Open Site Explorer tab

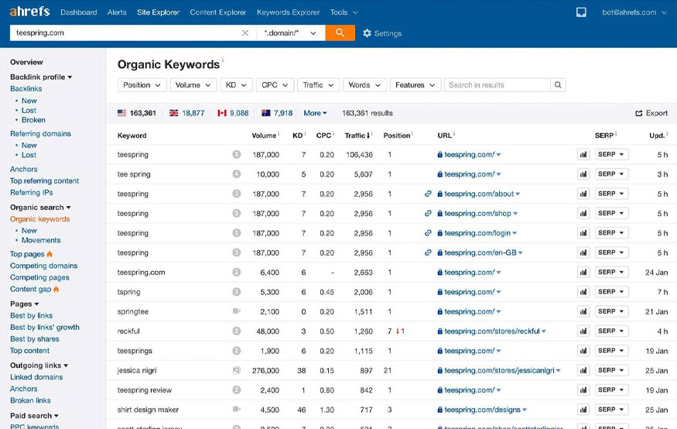(158, 12)
